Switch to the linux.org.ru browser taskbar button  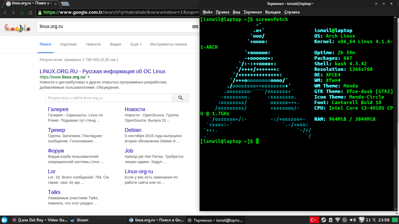point(157,220)
